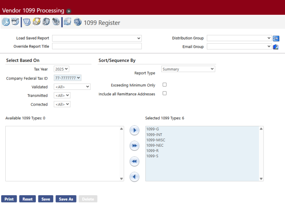285x205 pixels.
Task: Click the Override Report Title text field
Action: 97,46
